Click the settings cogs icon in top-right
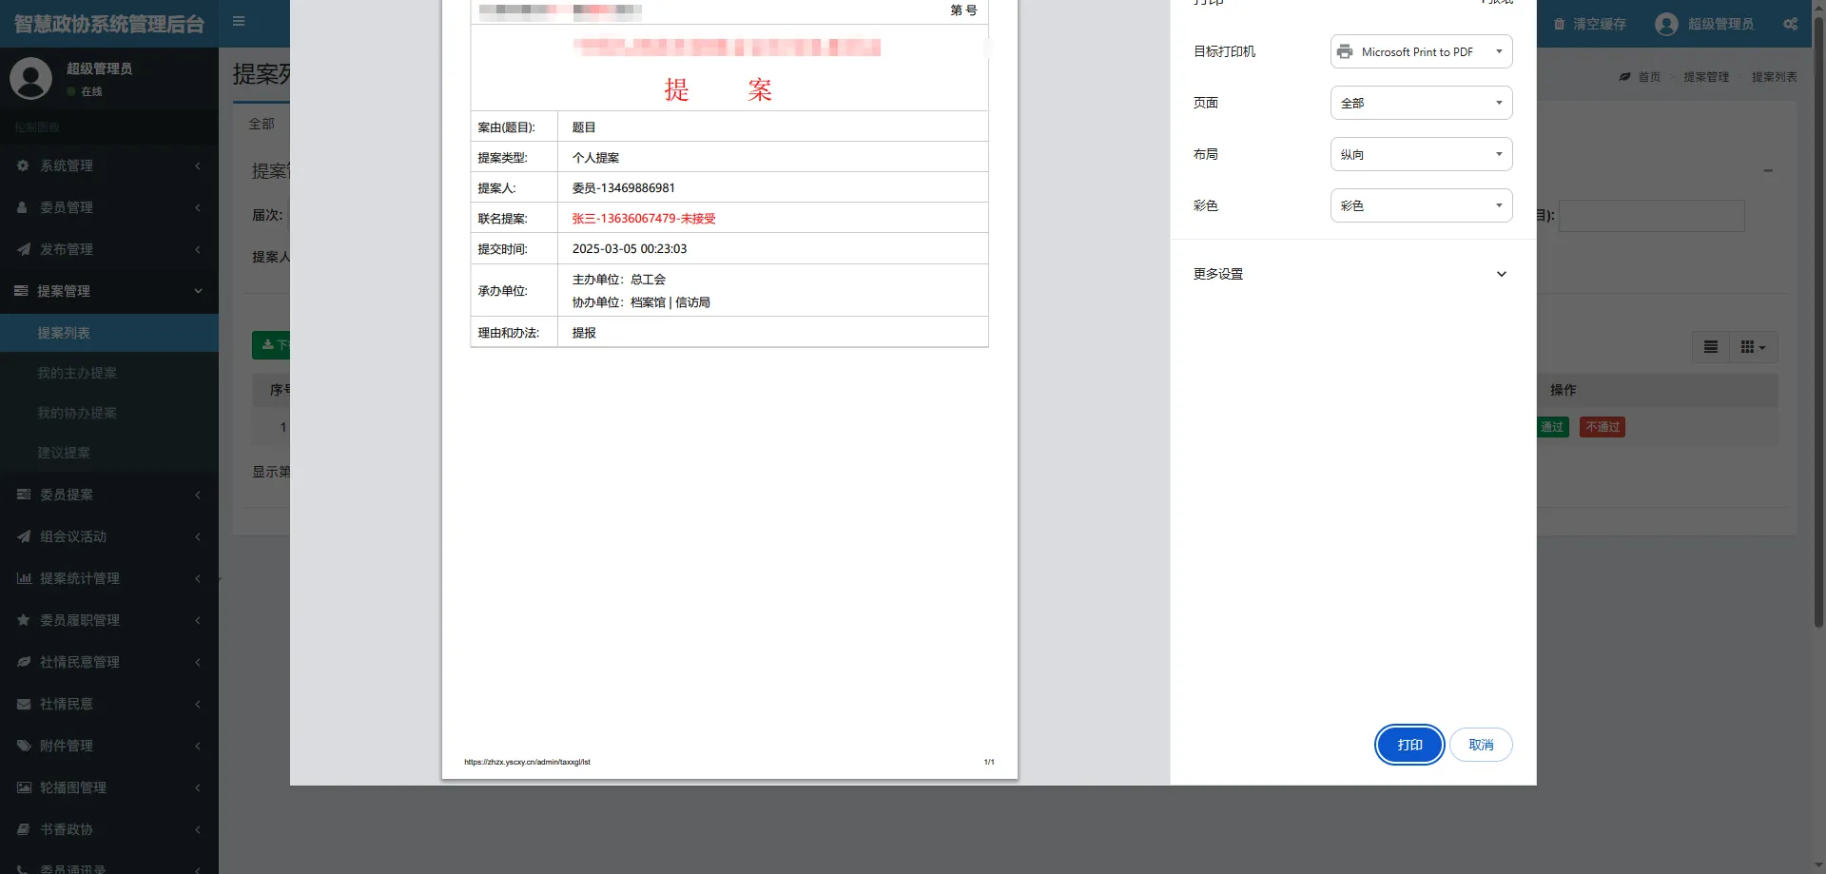1826x874 pixels. coord(1790,24)
